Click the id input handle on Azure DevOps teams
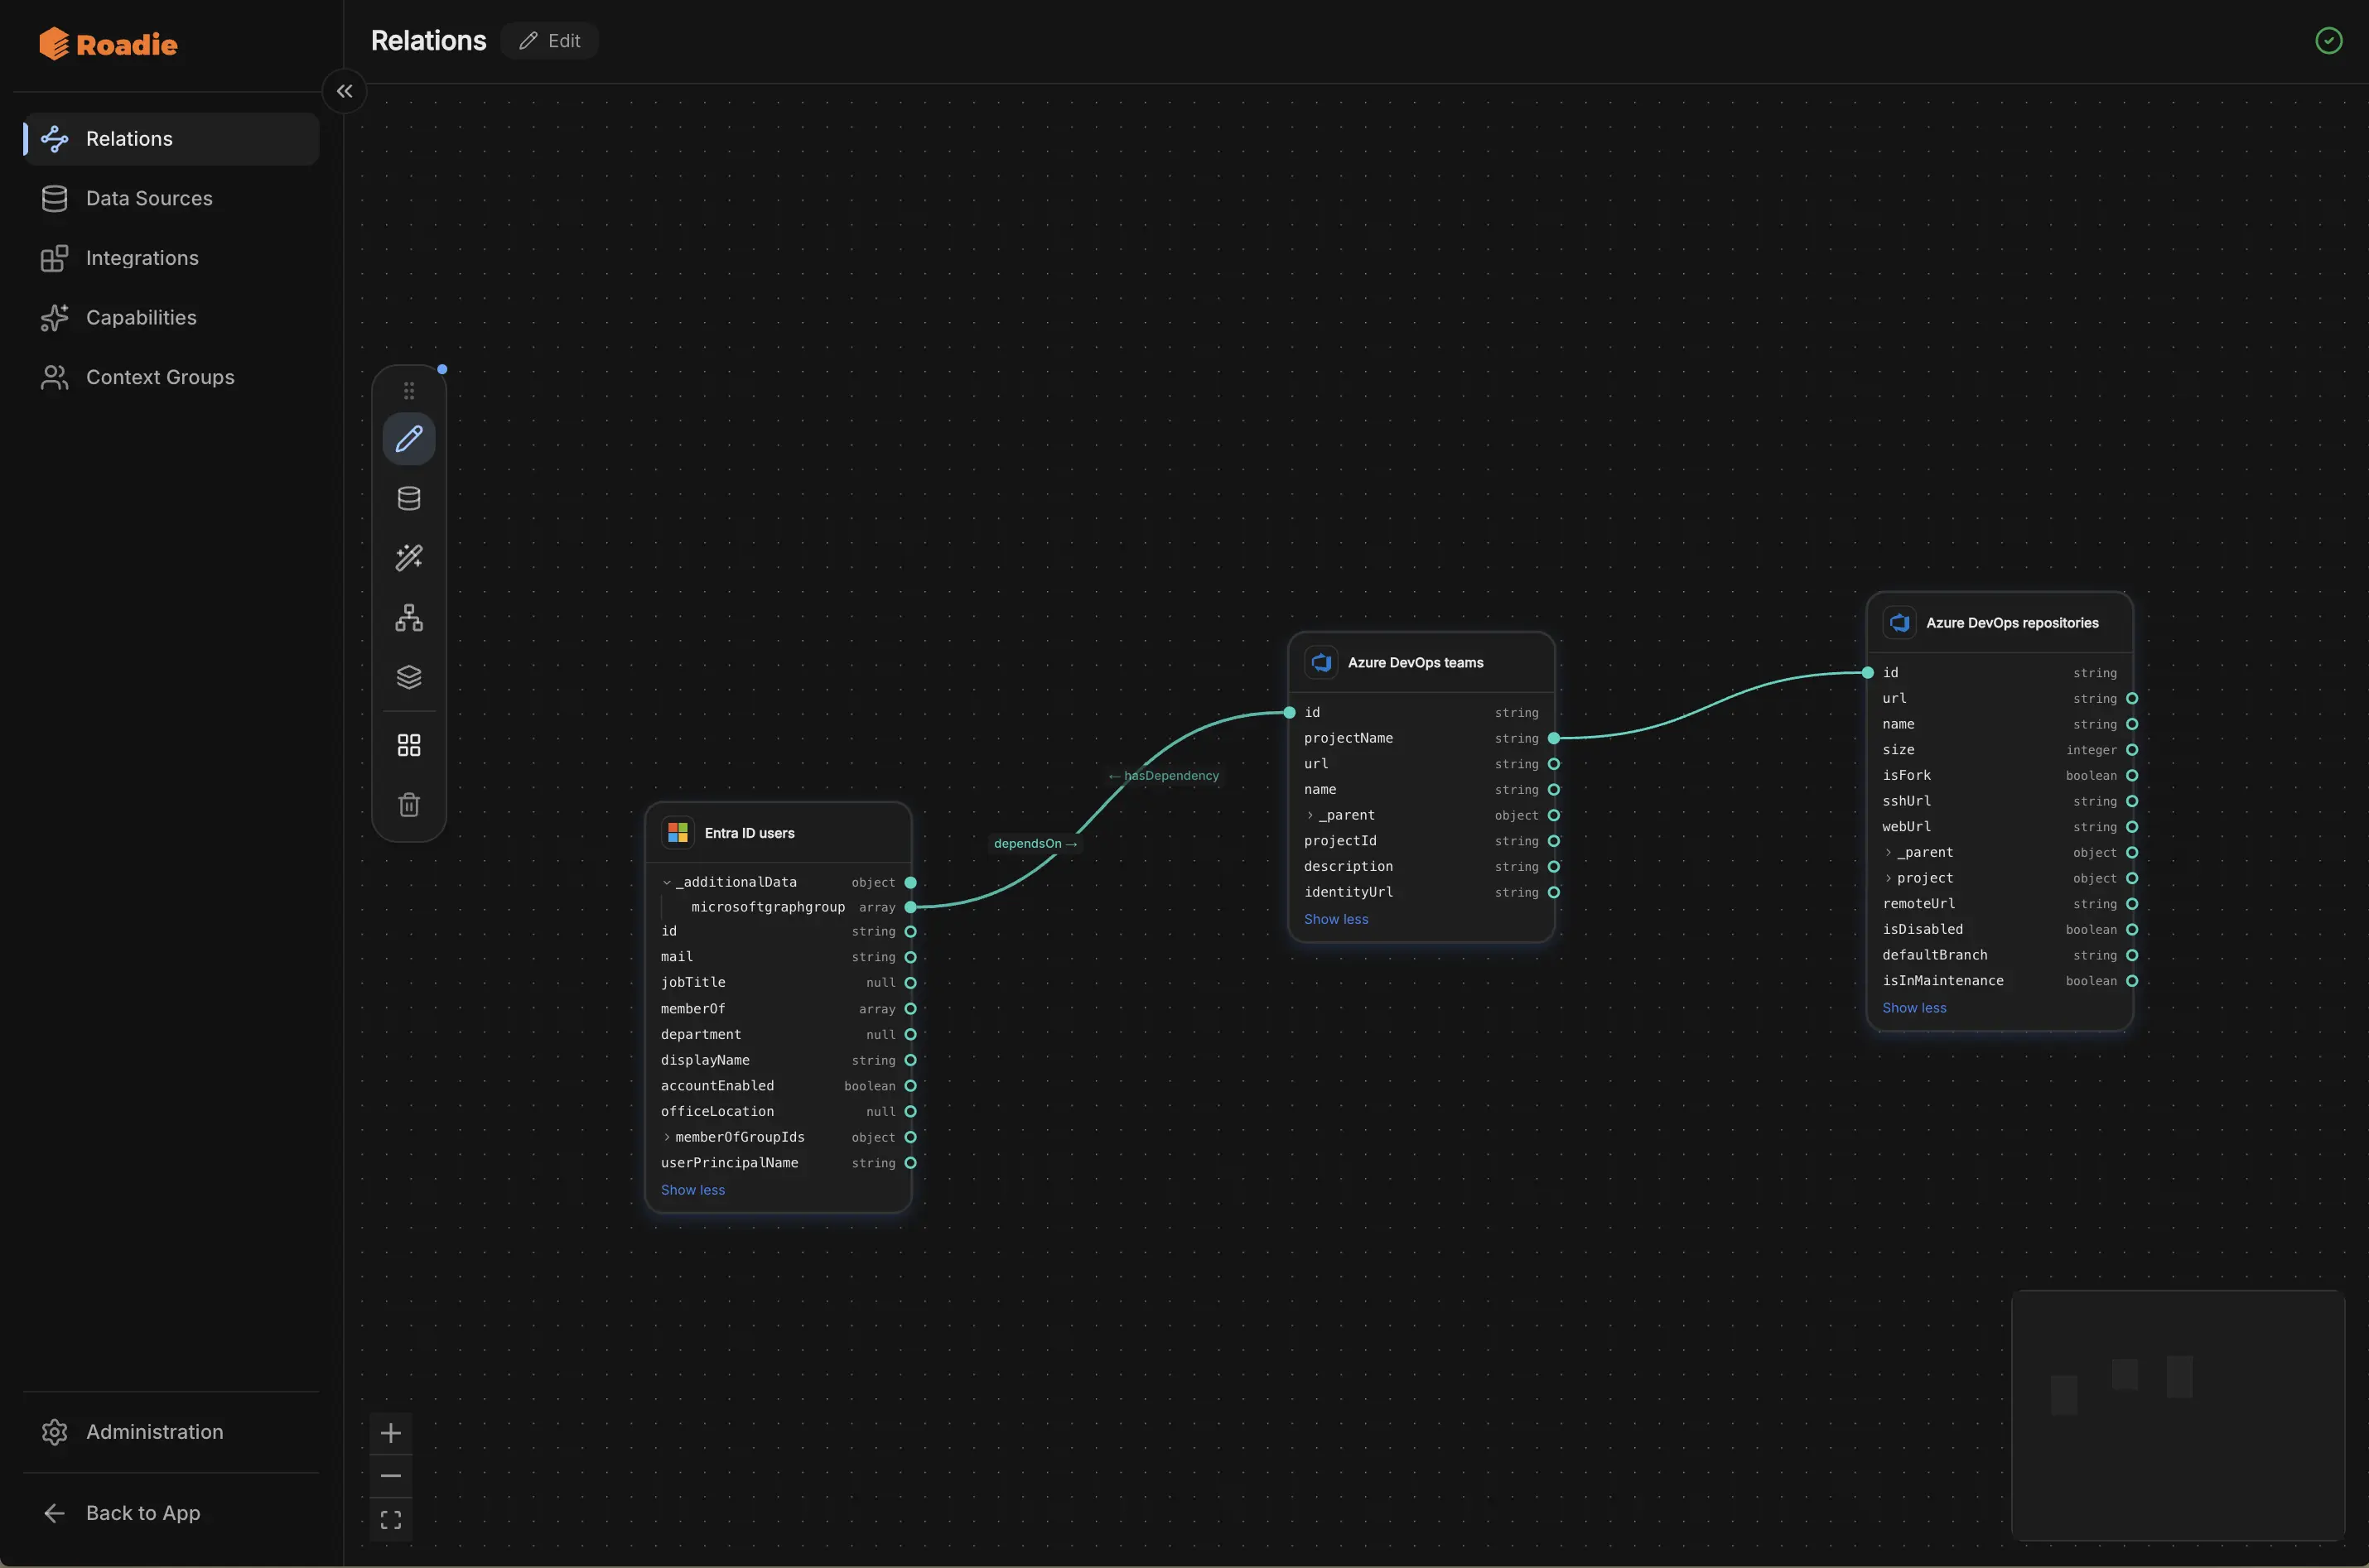The width and height of the screenshot is (2369, 1568). 1290,712
